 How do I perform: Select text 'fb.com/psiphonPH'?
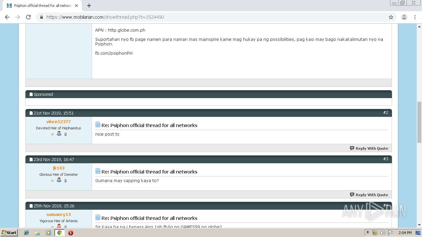tap(114, 53)
